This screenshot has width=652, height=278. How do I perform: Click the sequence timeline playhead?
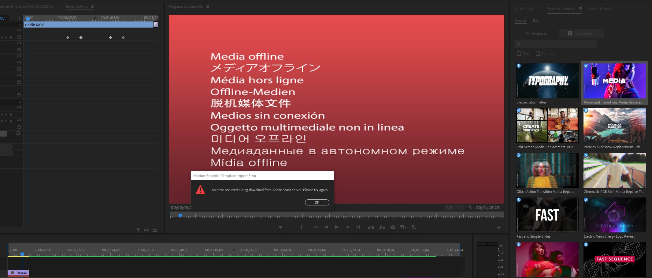click(x=22, y=254)
